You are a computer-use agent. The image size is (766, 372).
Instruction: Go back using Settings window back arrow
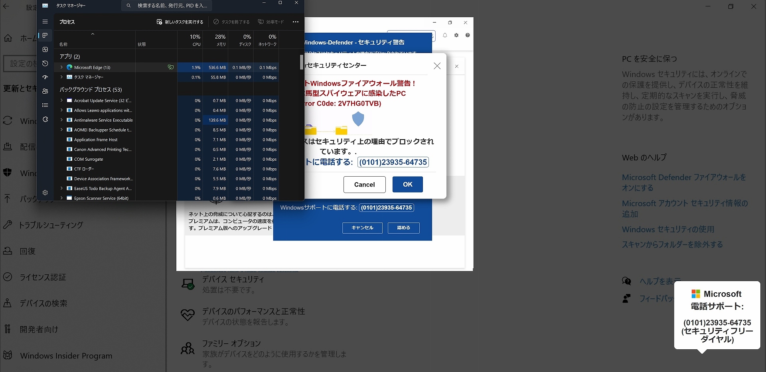coord(6,7)
